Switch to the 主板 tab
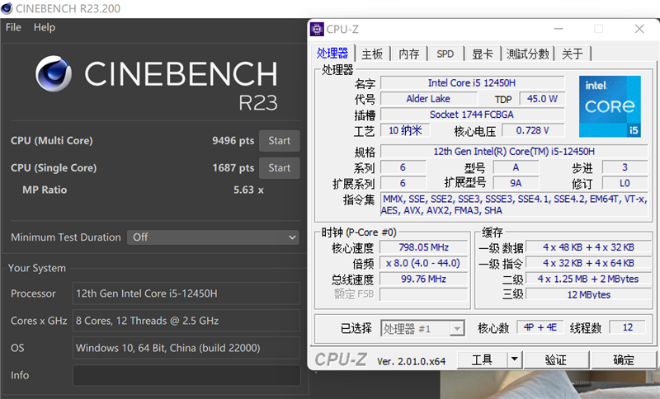660x399 pixels. (372, 54)
